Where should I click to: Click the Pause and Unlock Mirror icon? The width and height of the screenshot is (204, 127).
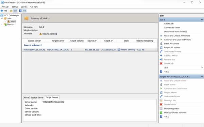pos(161,81)
